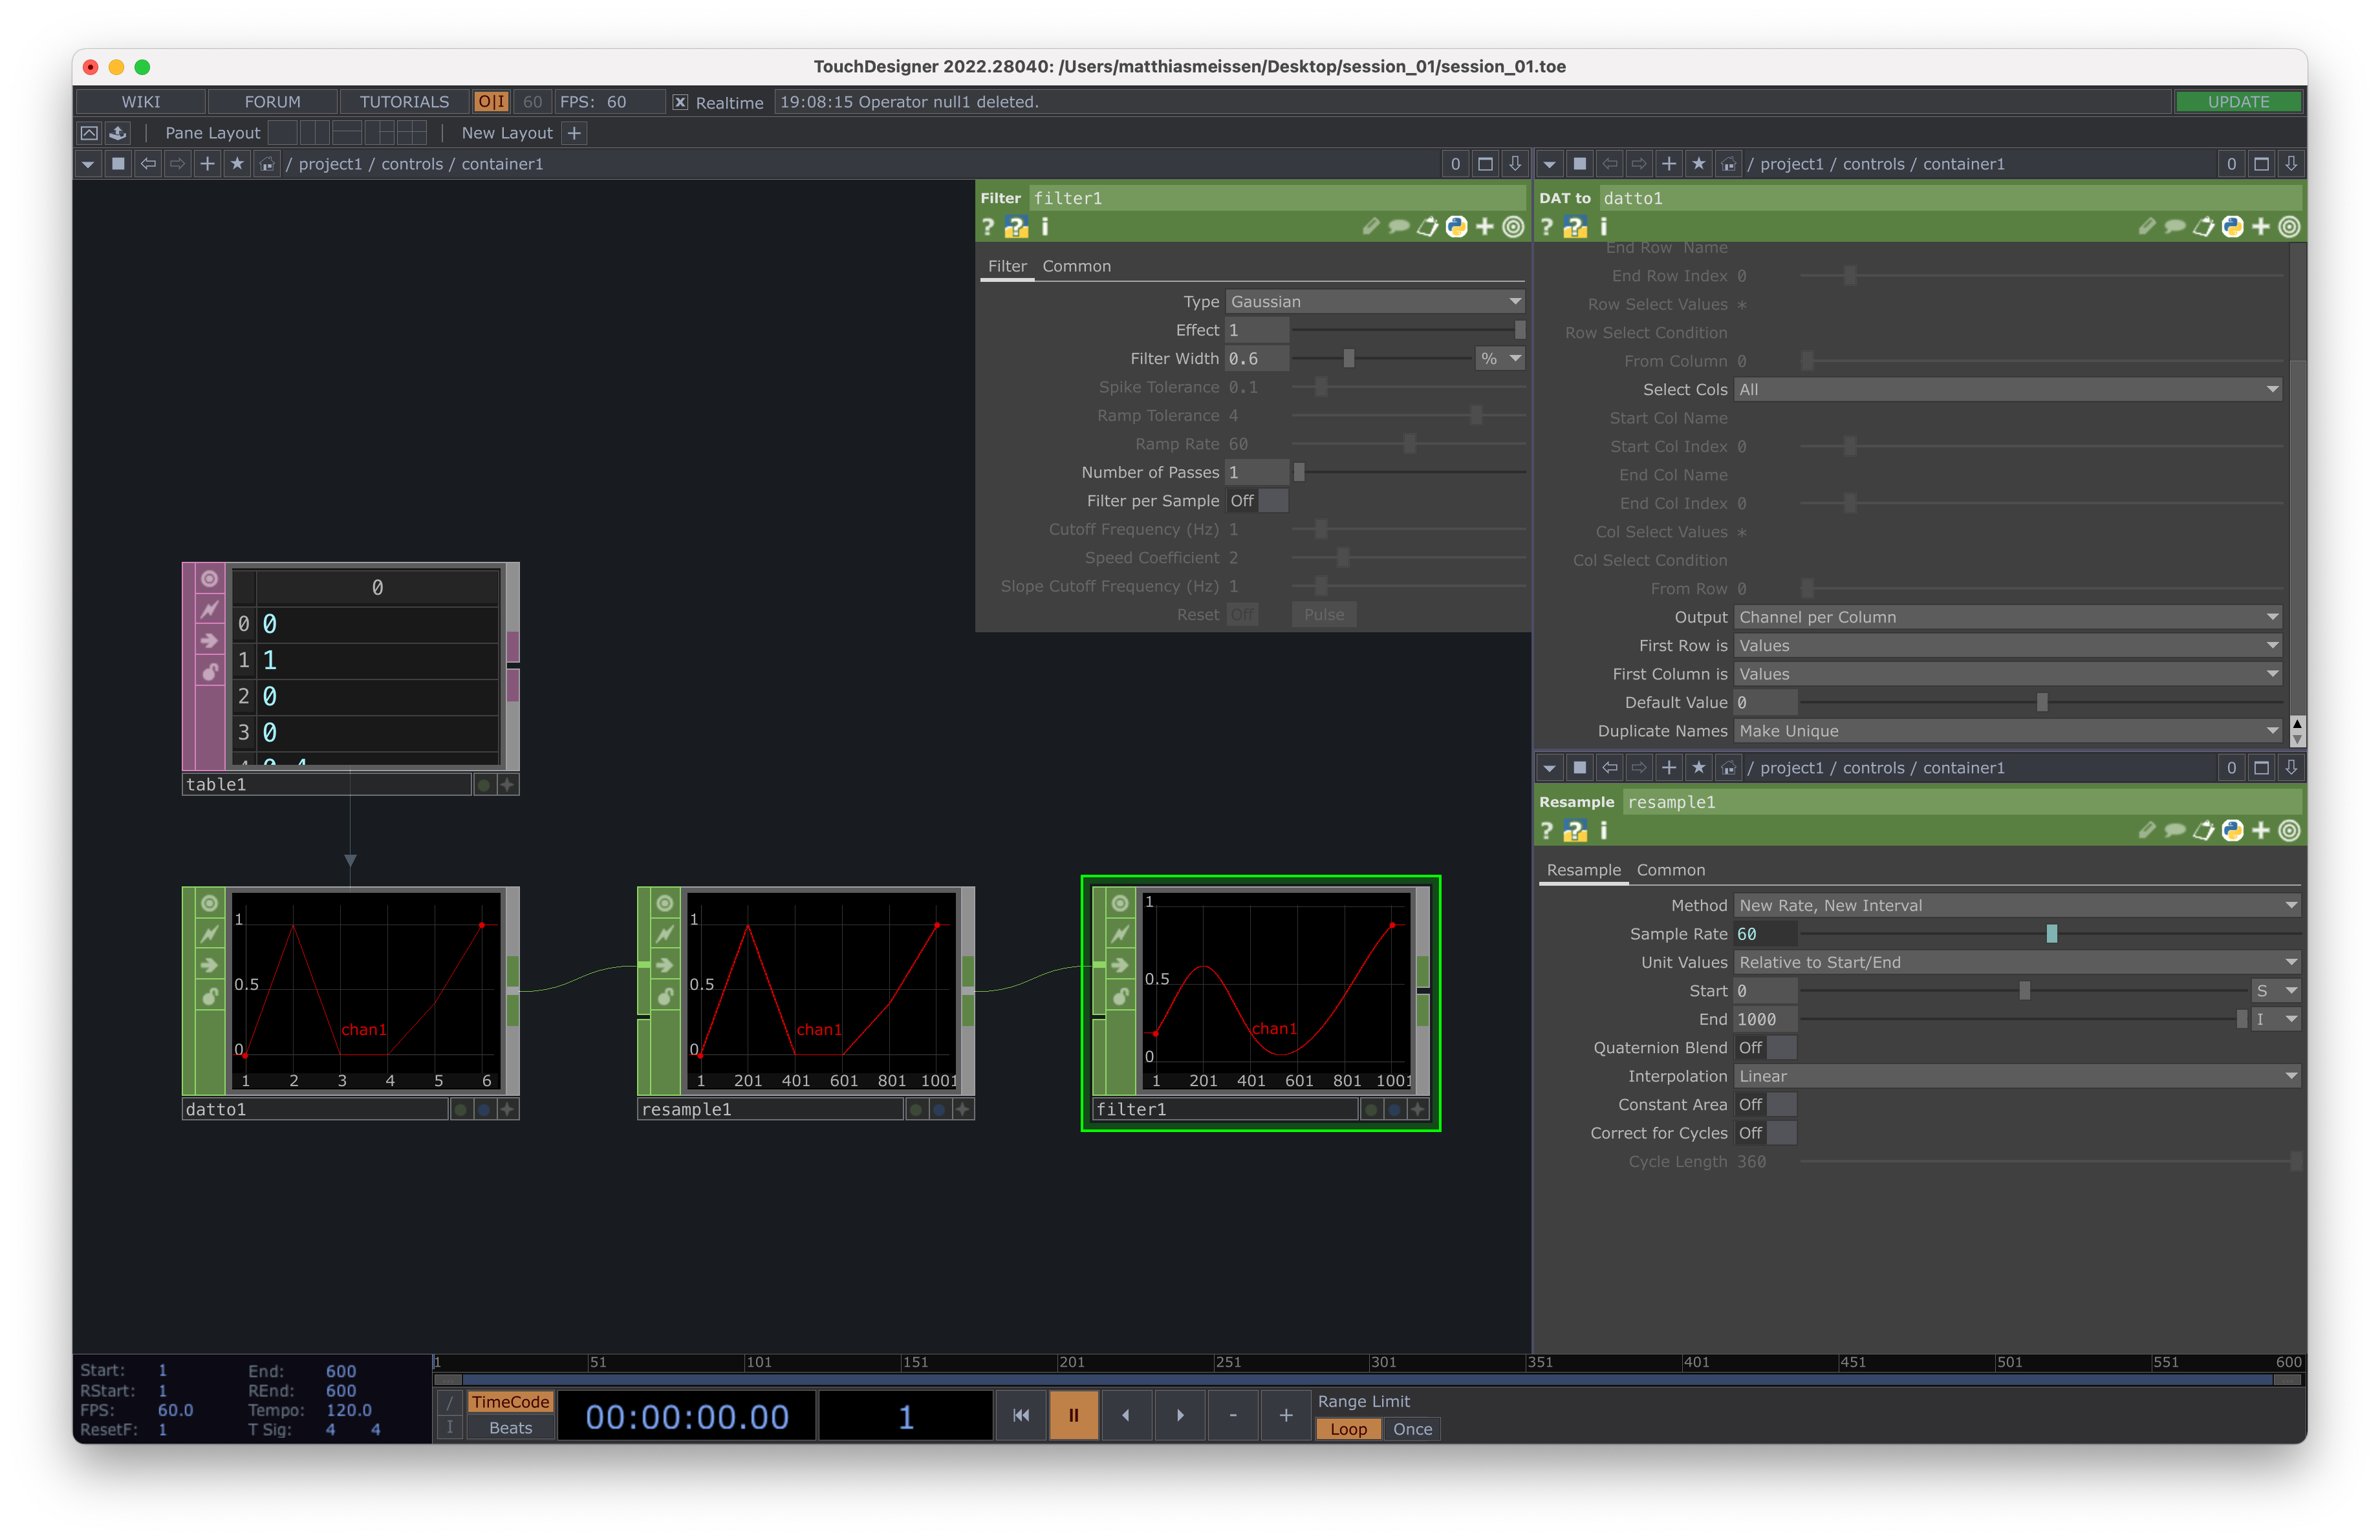Viewport: 2380px width, 1540px height.
Task: Click the bypass icon on the datto1 node
Action: point(209,934)
